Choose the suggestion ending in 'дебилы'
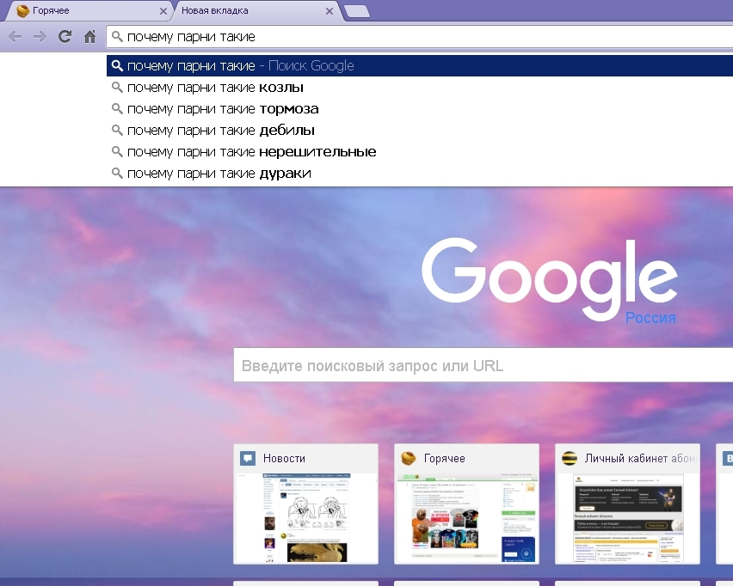 [419, 131]
